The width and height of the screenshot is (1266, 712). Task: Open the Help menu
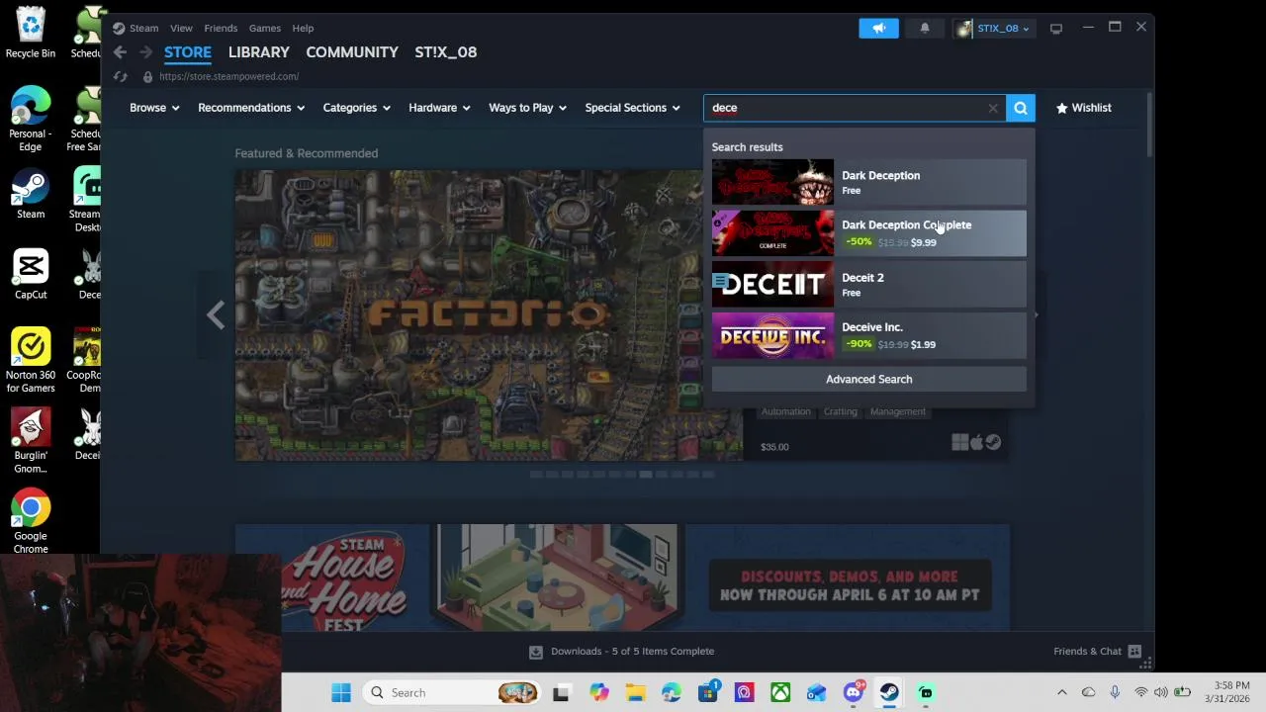click(x=303, y=28)
